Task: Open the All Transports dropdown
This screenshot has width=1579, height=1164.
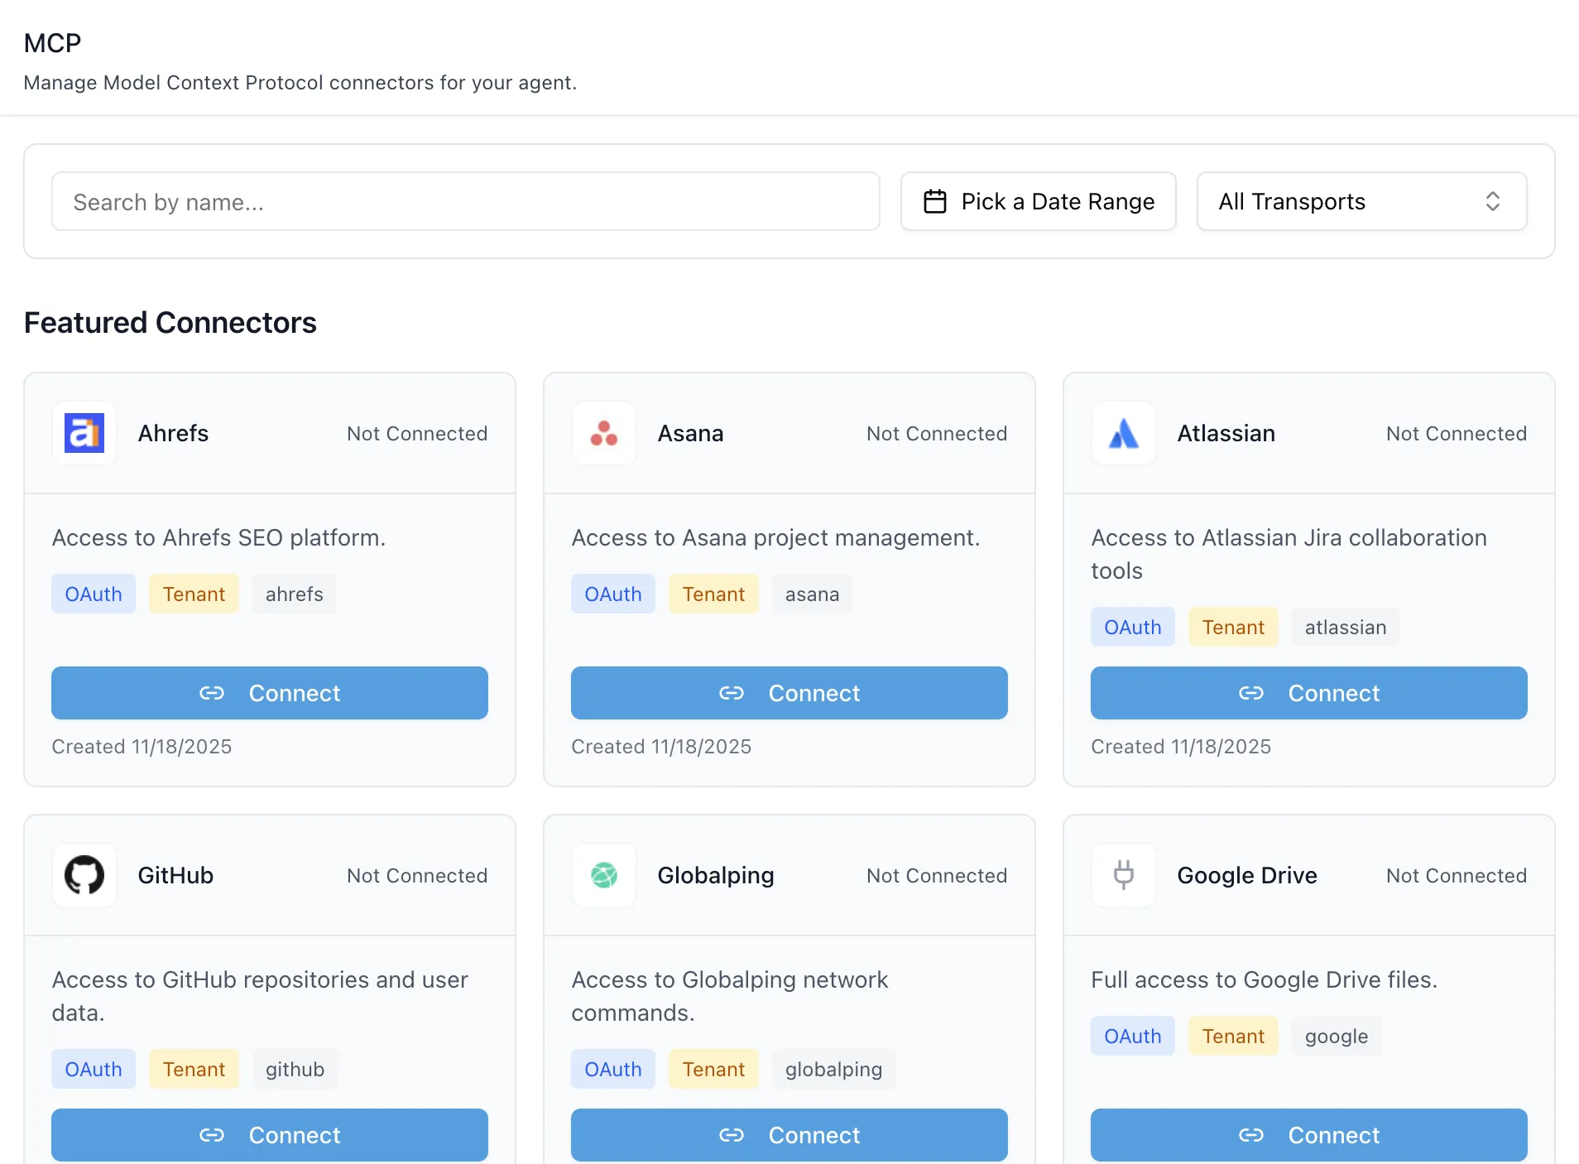Action: tap(1361, 201)
